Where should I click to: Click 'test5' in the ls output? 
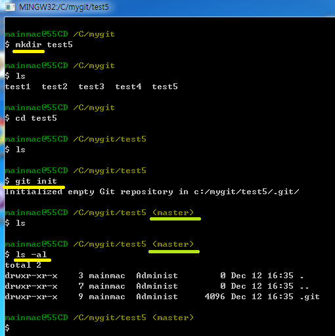(165, 87)
